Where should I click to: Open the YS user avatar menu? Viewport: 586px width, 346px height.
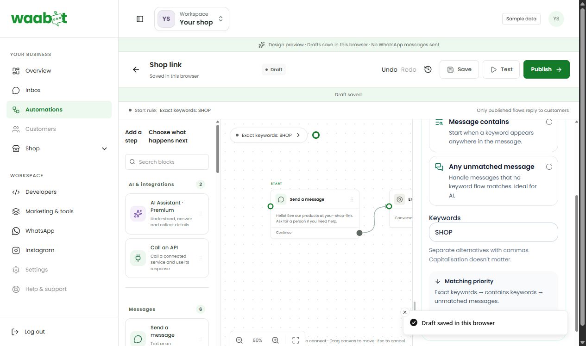556,19
